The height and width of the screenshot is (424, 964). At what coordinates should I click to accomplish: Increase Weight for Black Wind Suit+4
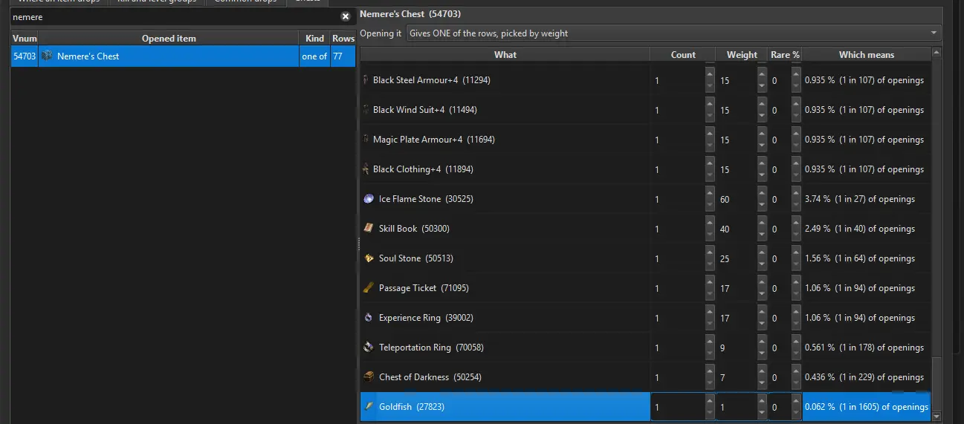(x=762, y=104)
